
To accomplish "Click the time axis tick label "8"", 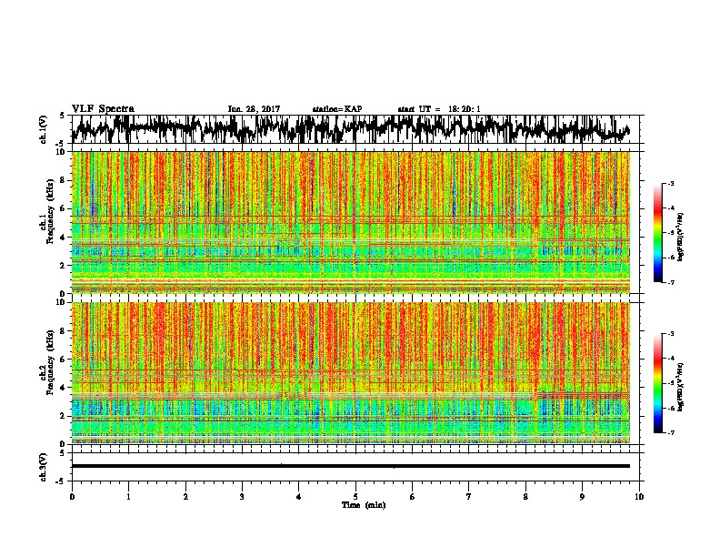I will [x=525, y=497].
